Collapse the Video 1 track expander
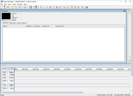 tap(7, 72)
